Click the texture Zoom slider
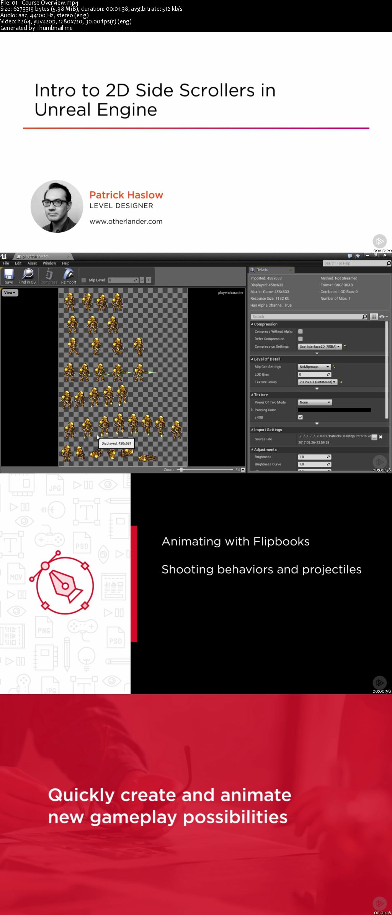The height and width of the screenshot is (915, 392). point(205,470)
